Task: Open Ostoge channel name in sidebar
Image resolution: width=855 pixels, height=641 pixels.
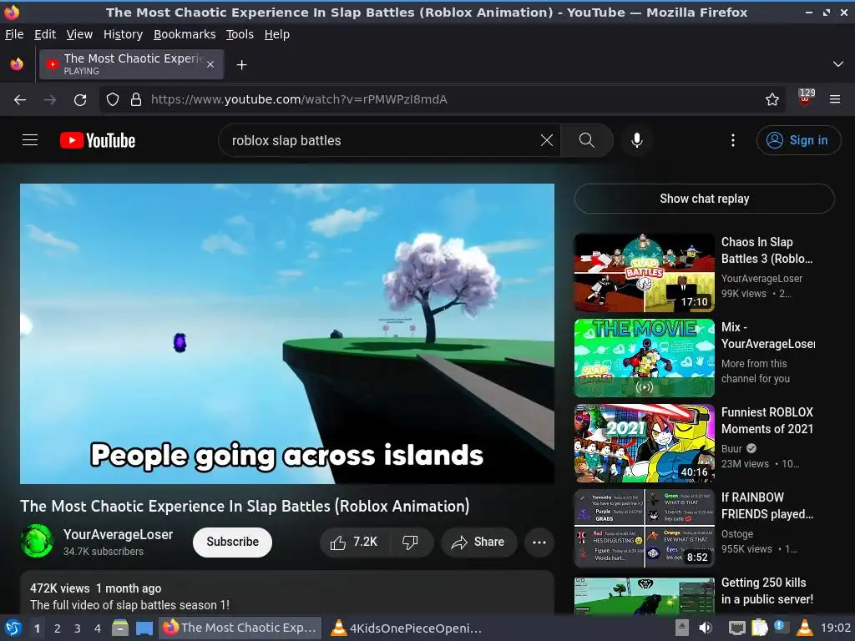Action: [737, 534]
